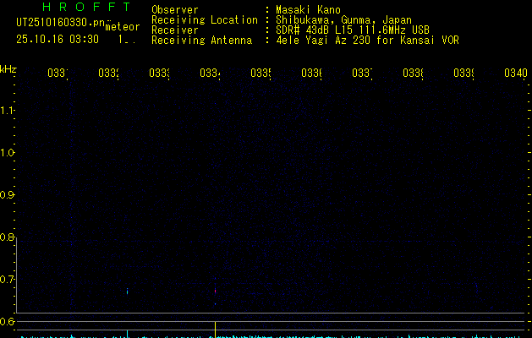Click the 'Observer' field label
Viewport: 532px width, 338px height.
[x=175, y=9]
